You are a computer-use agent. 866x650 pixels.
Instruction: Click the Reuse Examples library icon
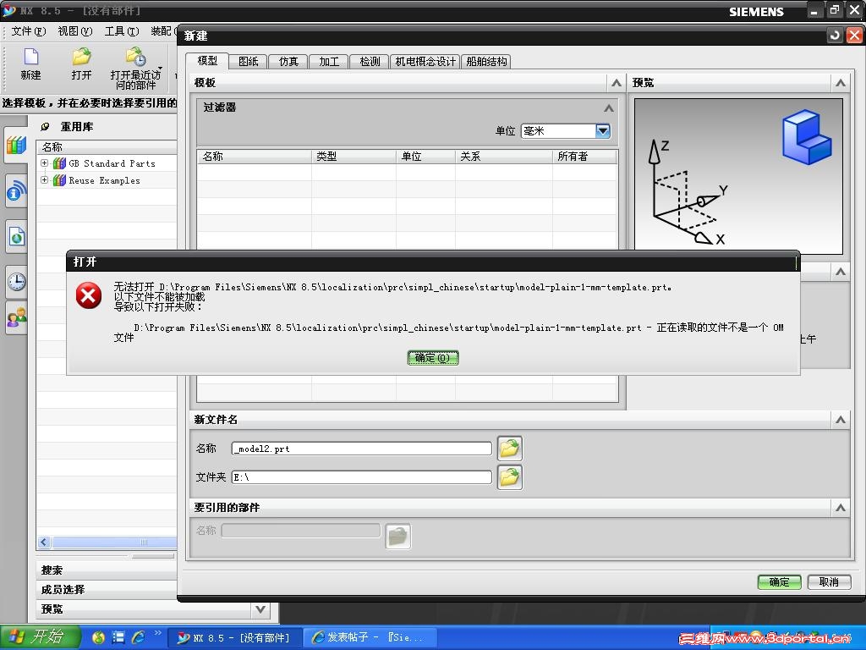tap(60, 180)
